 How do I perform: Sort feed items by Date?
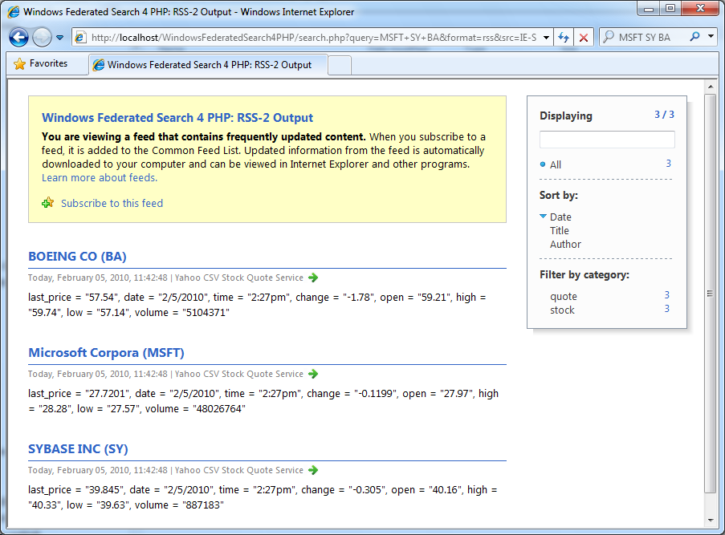pos(560,217)
